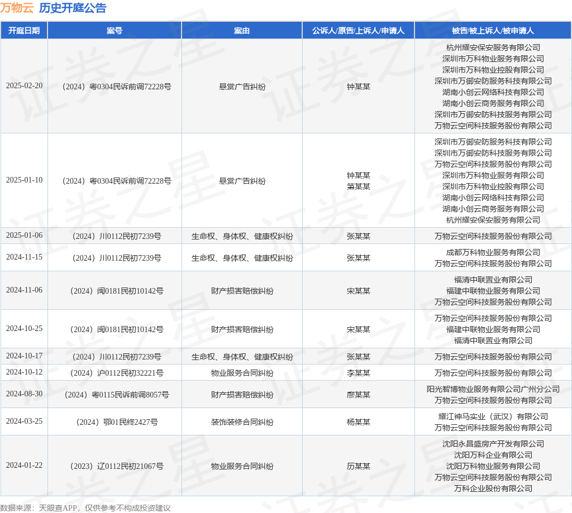
Task: Select plaintiff 李某某
Action: [359, 373]
